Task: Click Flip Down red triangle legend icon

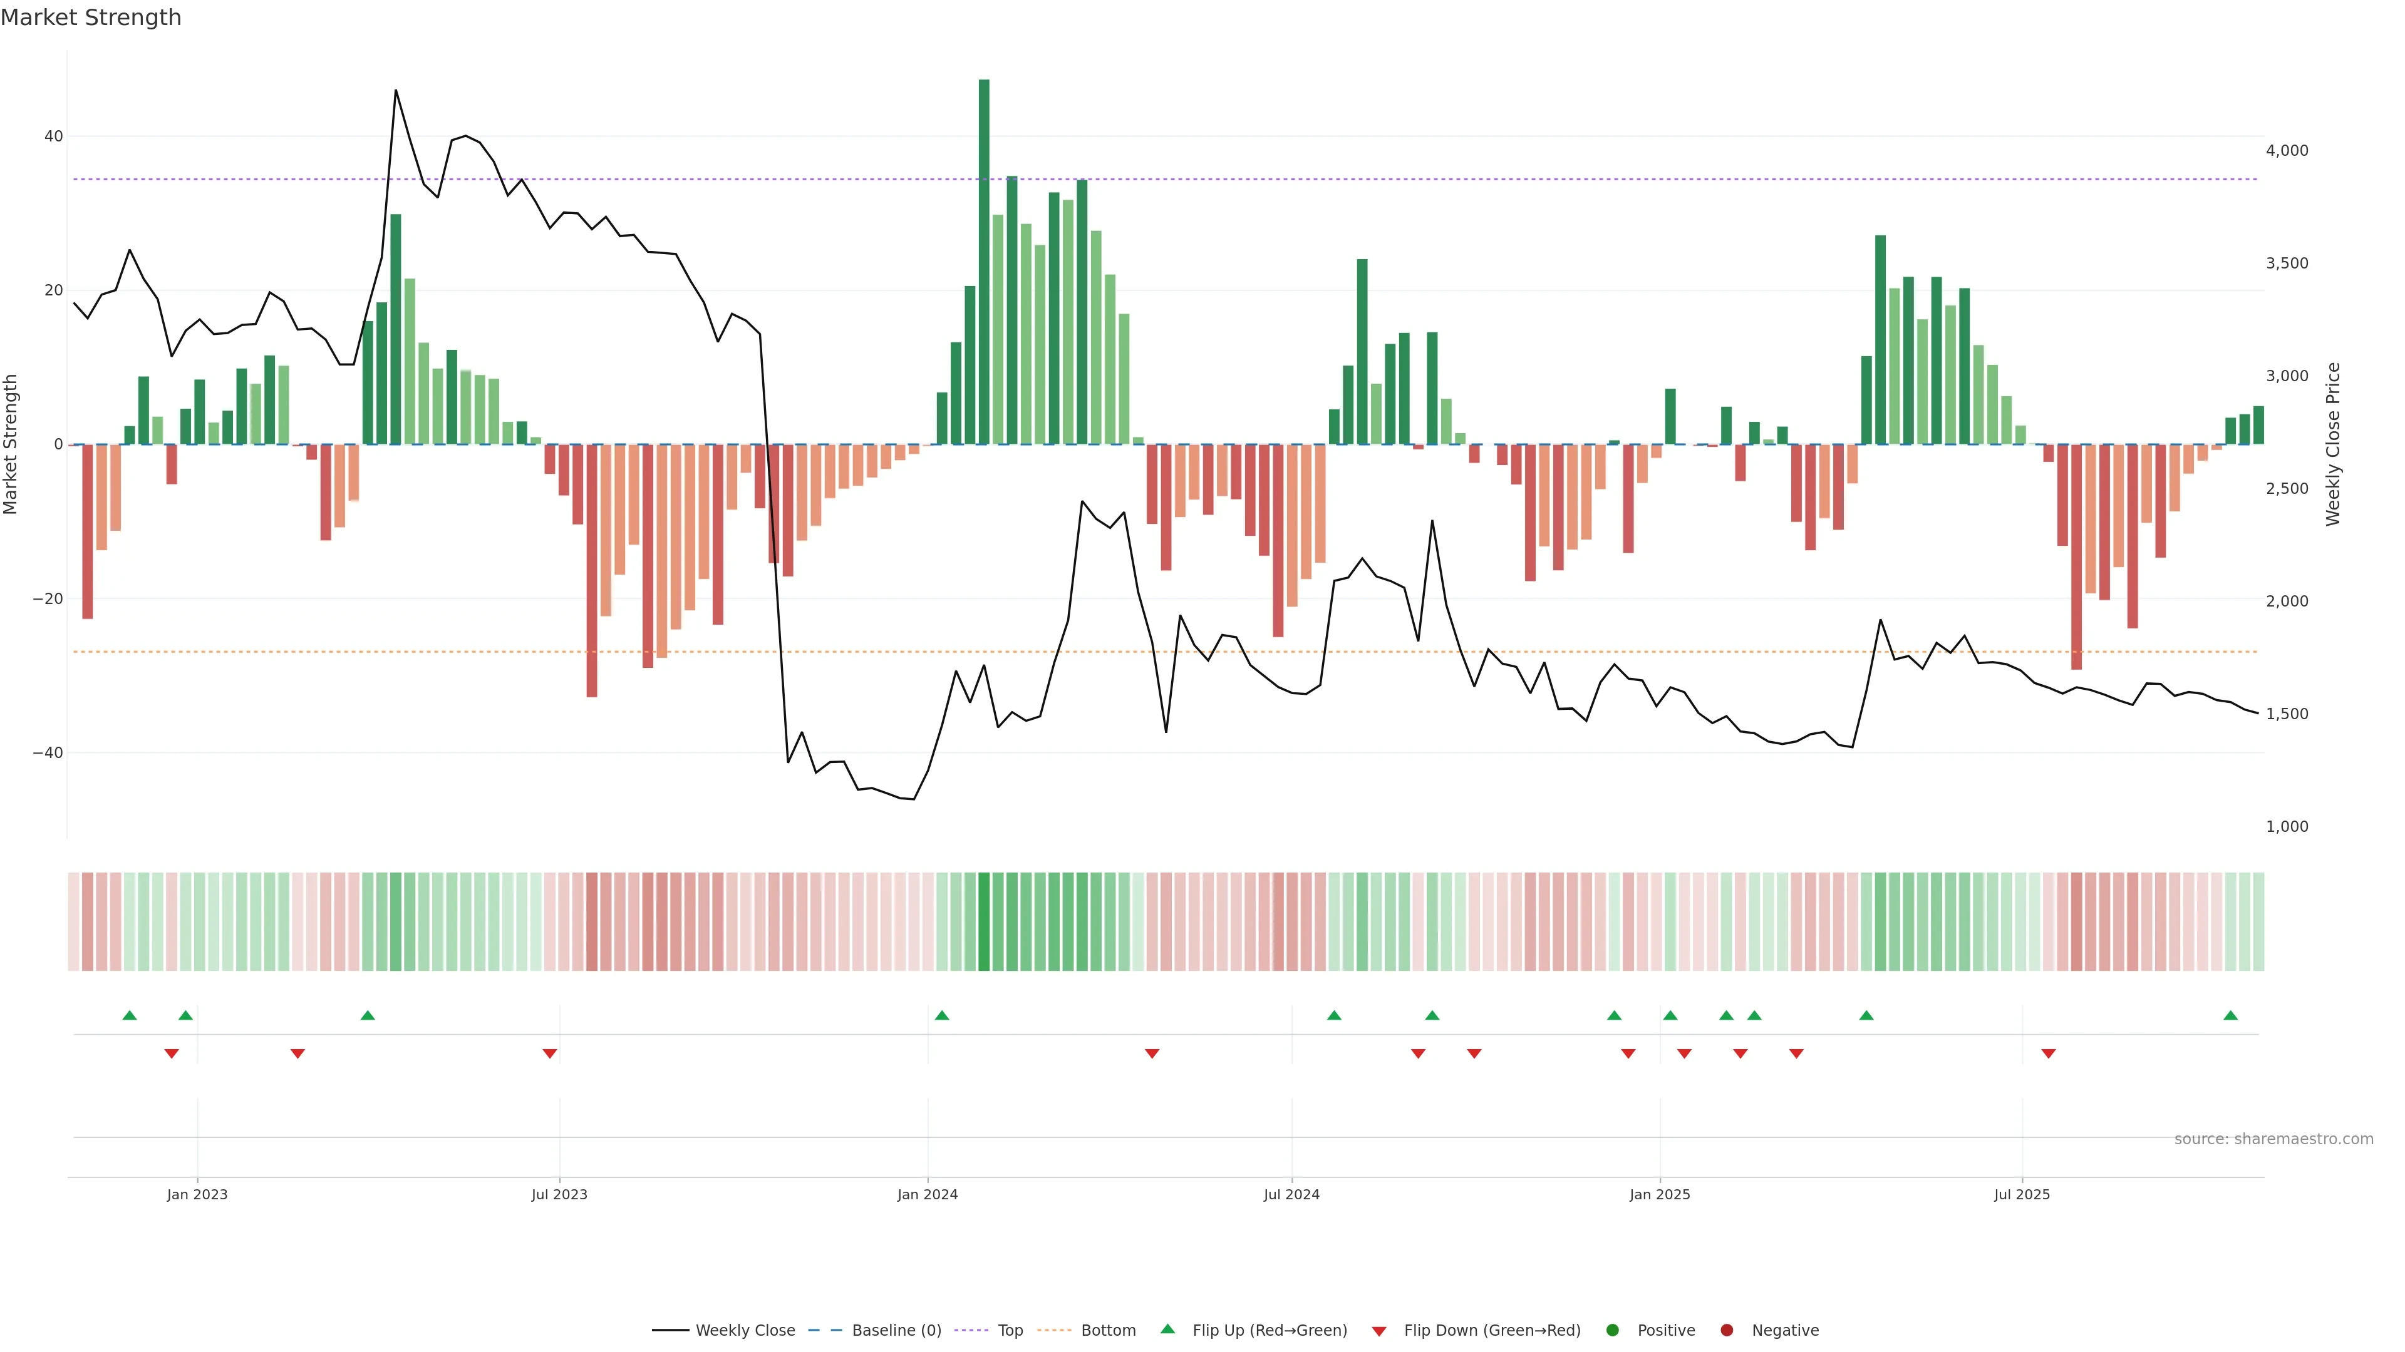Action: coord(1379,1331)
